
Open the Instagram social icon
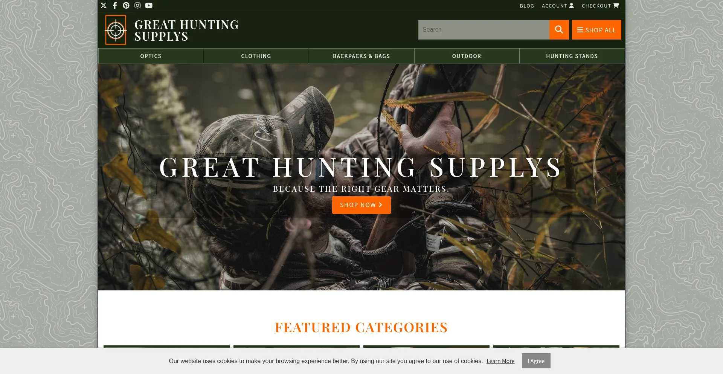[137, 5]
